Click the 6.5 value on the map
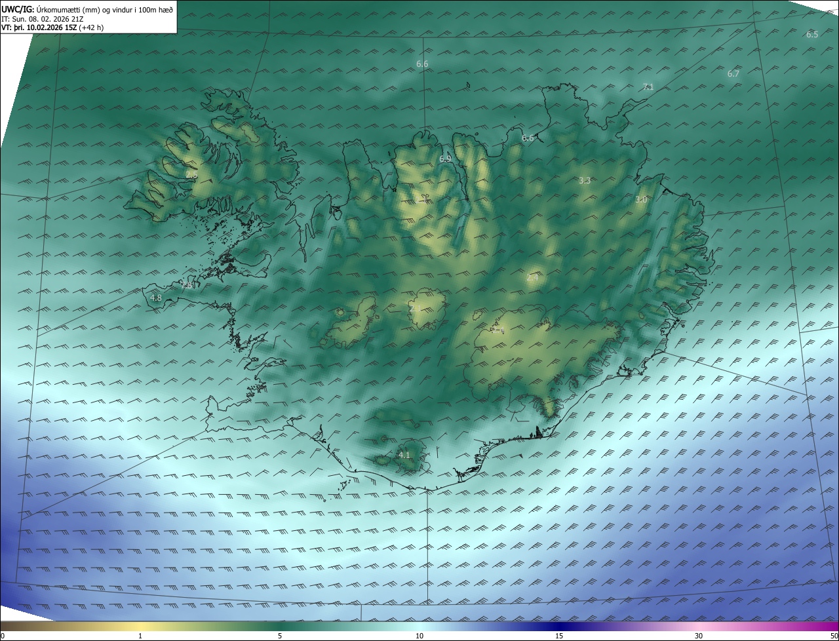Screen dimensions: 839x641 (812, 34)
